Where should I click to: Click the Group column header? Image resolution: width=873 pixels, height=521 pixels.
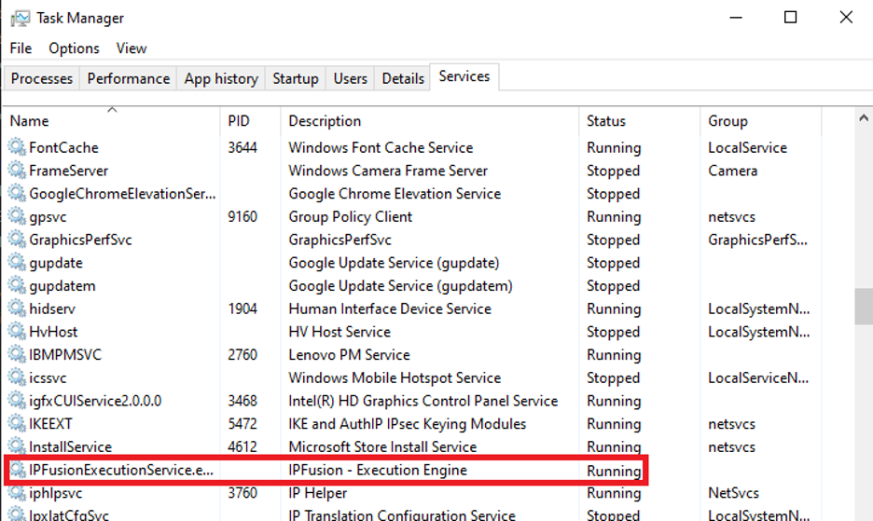tap(727, 121)
